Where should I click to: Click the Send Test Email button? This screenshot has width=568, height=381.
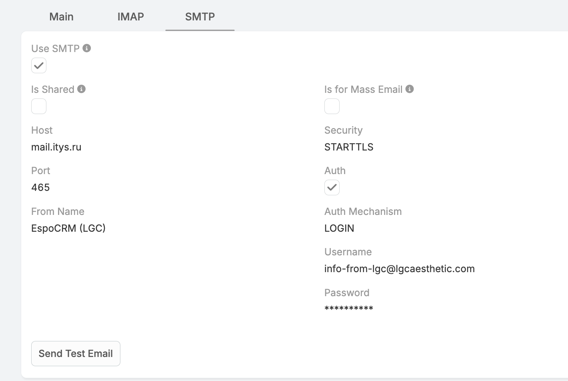click(76, 353)
